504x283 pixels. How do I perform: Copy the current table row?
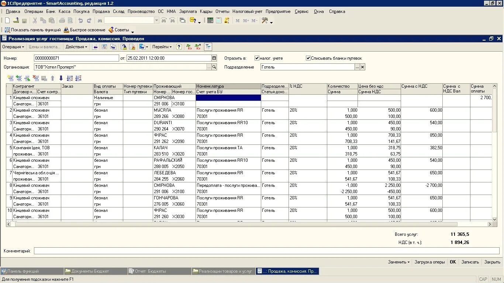[x=18, y=78]
